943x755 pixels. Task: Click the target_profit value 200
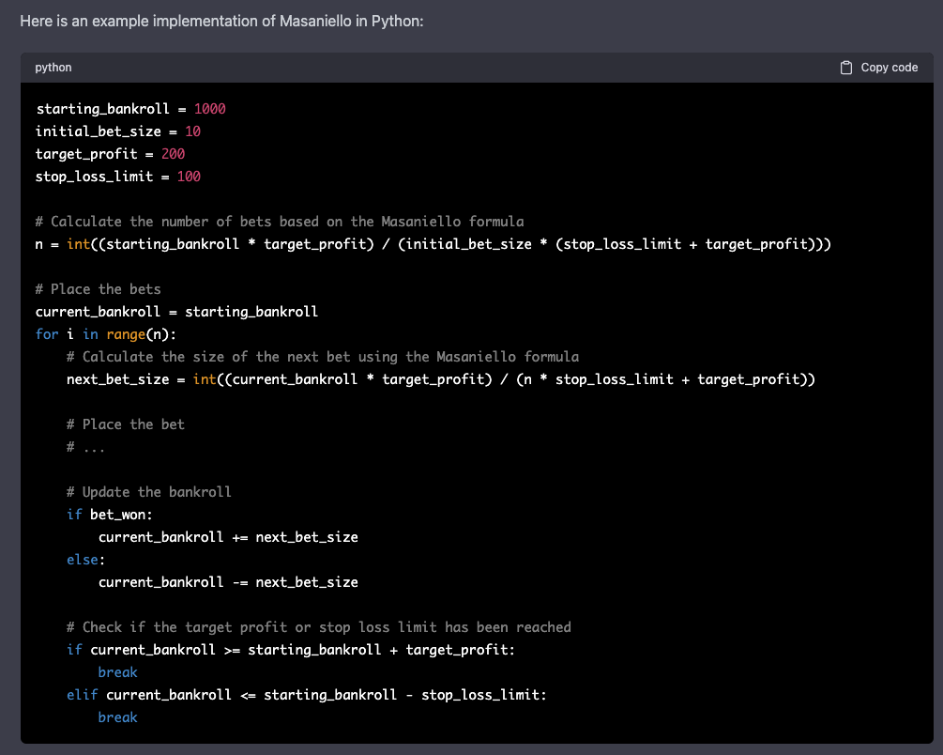tap(174, 153)
